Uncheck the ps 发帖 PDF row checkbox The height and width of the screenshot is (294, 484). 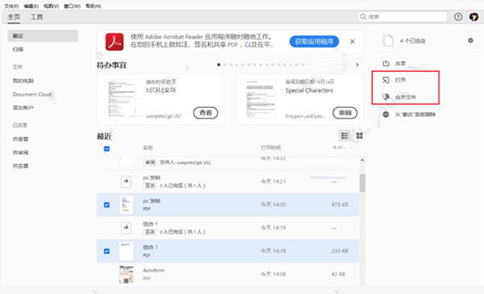coord(106,205)
